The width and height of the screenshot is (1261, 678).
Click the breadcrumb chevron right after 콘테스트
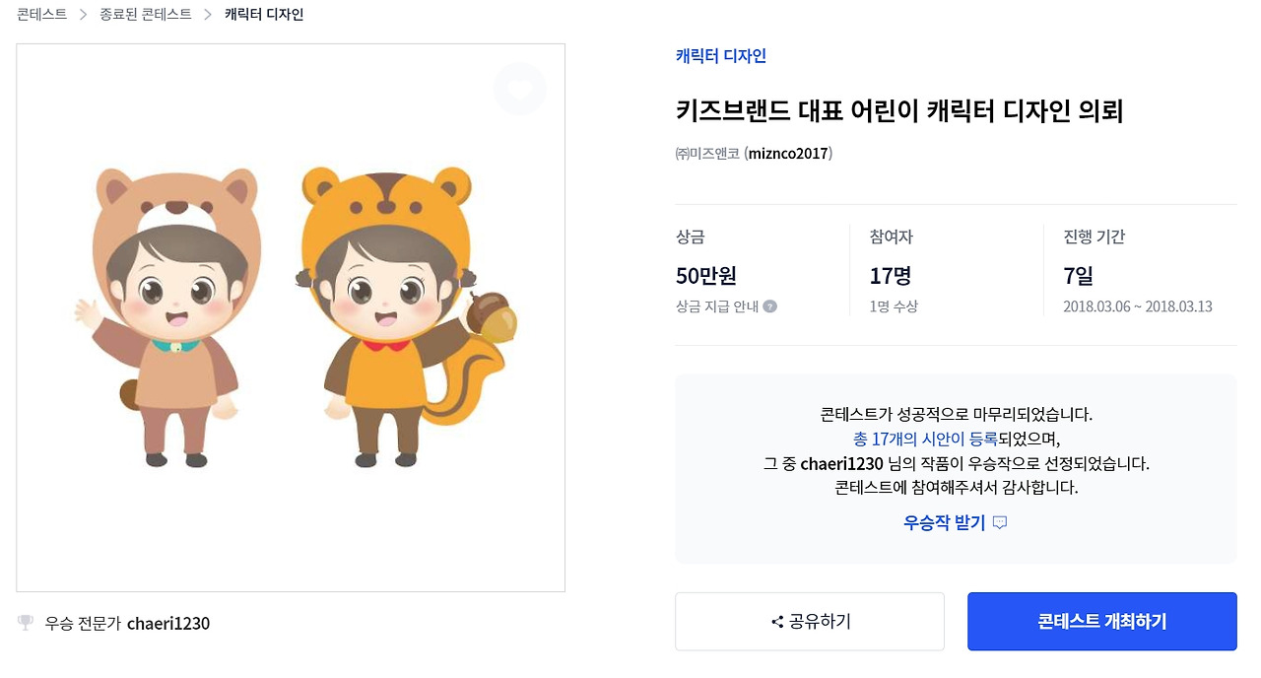(84, 15)
